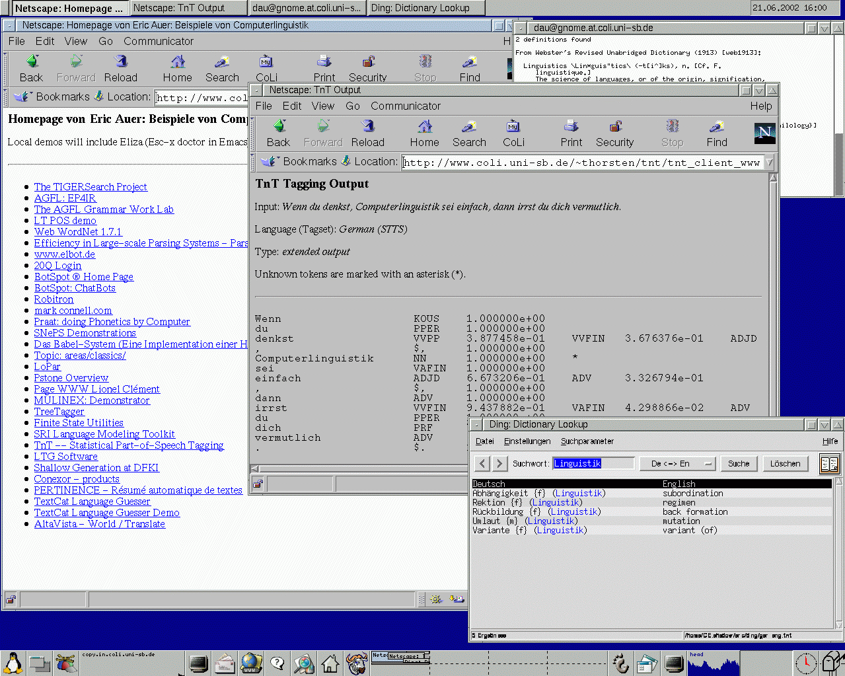
Task: Open 'The TIGERSearch Project' link
Action: click(x=91, y=187)
